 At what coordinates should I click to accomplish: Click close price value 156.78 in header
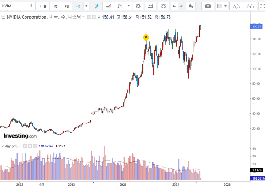click(x=165, y=17)
